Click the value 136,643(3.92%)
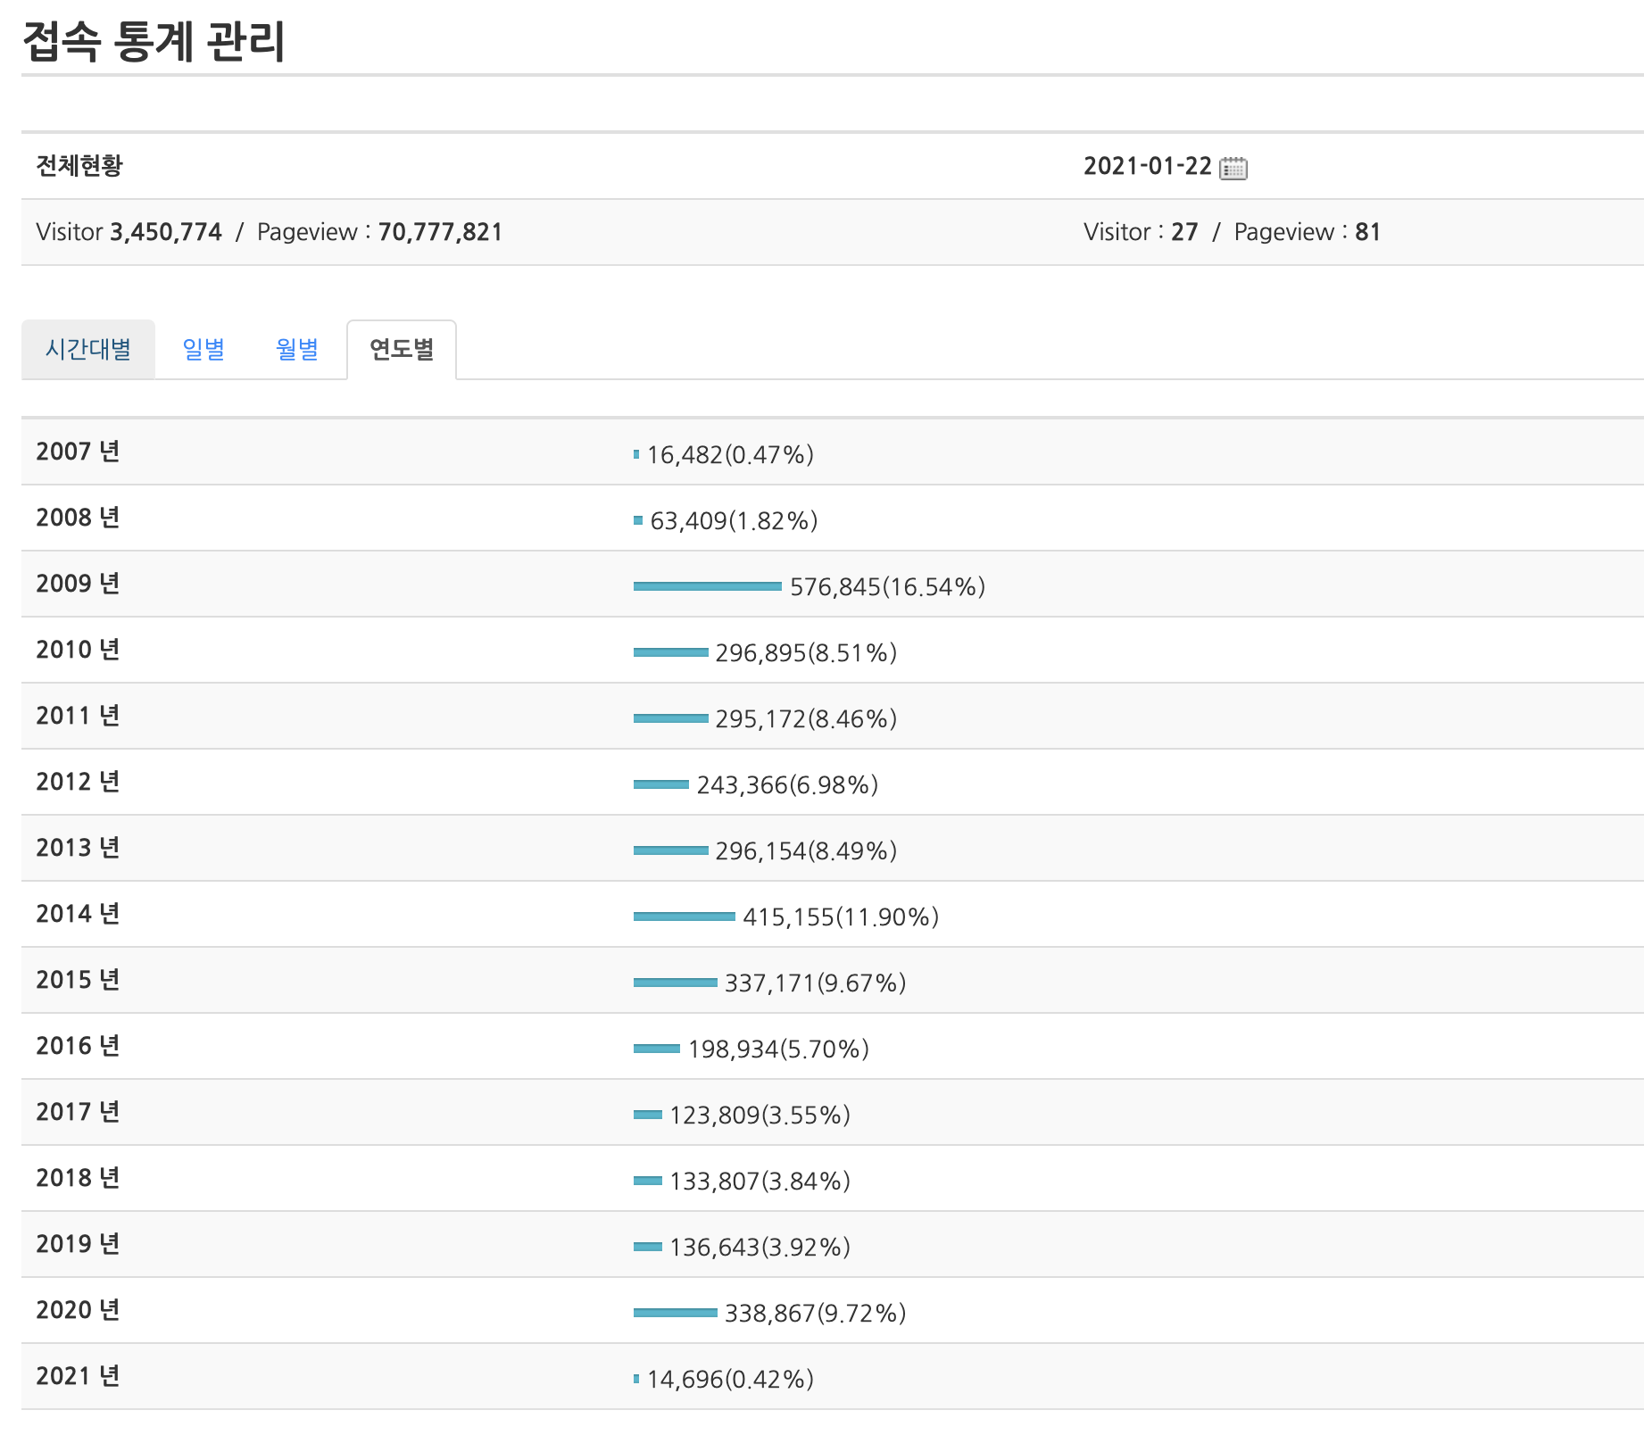 point(760,1248)
